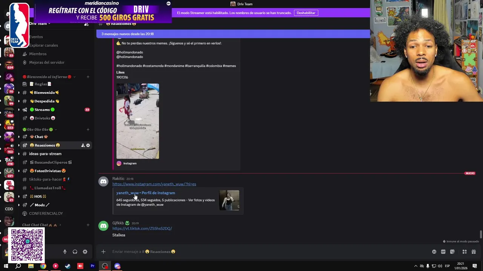483x271 pixels.
Task: Open the CDD server icon
Action: pos(9,209)
